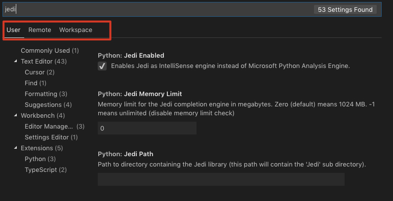The width and height of the screenshot is (393, 201).
Task: Click the Jedi Memory Limit input field
Action: pyautogui.click(x=147, y=128)
